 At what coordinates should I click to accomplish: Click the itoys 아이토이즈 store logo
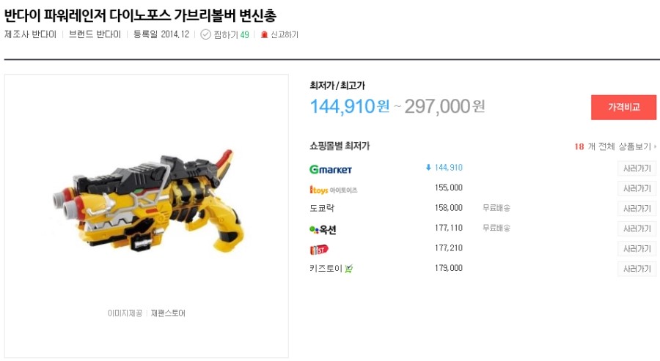click(334, 190)
